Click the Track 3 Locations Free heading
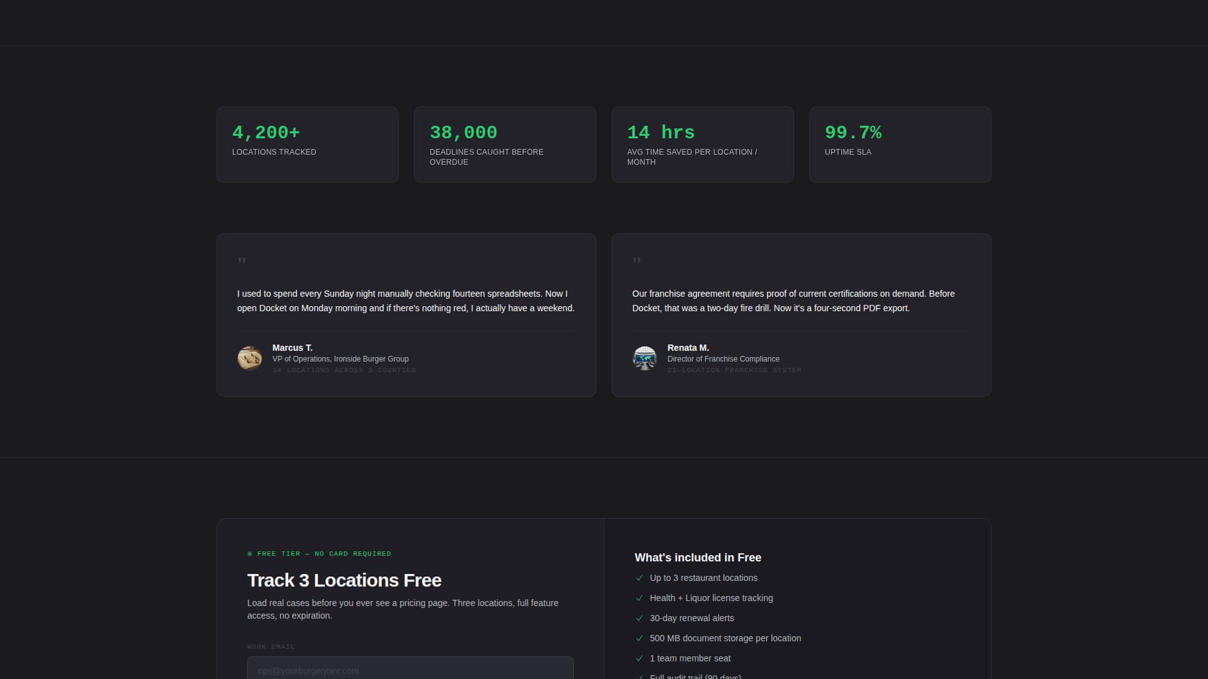This screenshot has width=1208, height=679. 345,580
